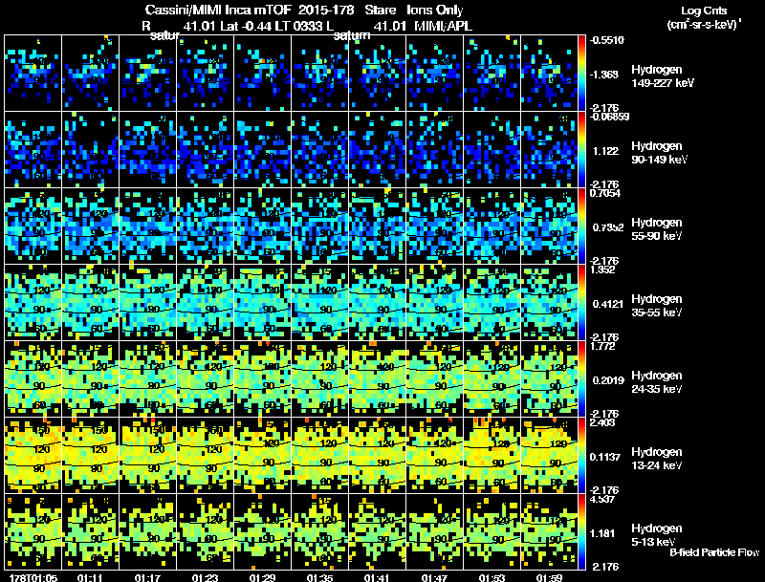Viewport: 765px width, 582px height.
Task: Open the Hydrogen 90-149 keV panel at 01:47
Action: [x=434, y=150]
